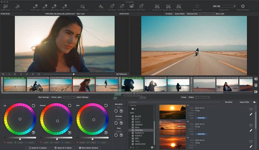Screen dimensions: 259x150
Task: Open the EDL Export tool
Action: (x=112, y=7)
